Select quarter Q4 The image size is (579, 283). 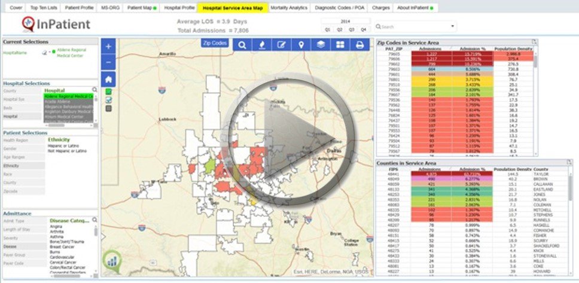364,29
